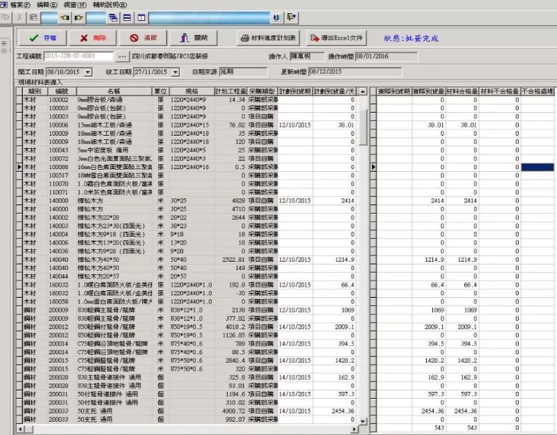557x435 pixels.
Task: Go to the previous record with the left arrow icon
Action: click(65, 17)
